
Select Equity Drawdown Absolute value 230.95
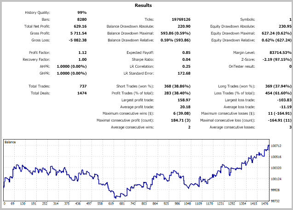tap(285, 26)
